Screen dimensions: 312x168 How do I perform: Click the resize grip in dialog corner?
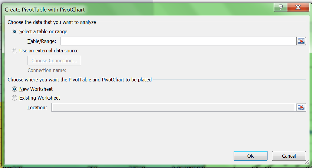(307, 162)
